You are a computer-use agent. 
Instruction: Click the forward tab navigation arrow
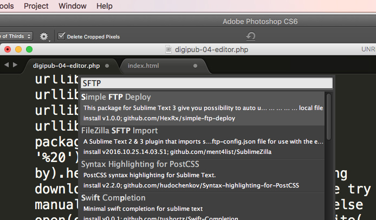[x=15, y=65]
